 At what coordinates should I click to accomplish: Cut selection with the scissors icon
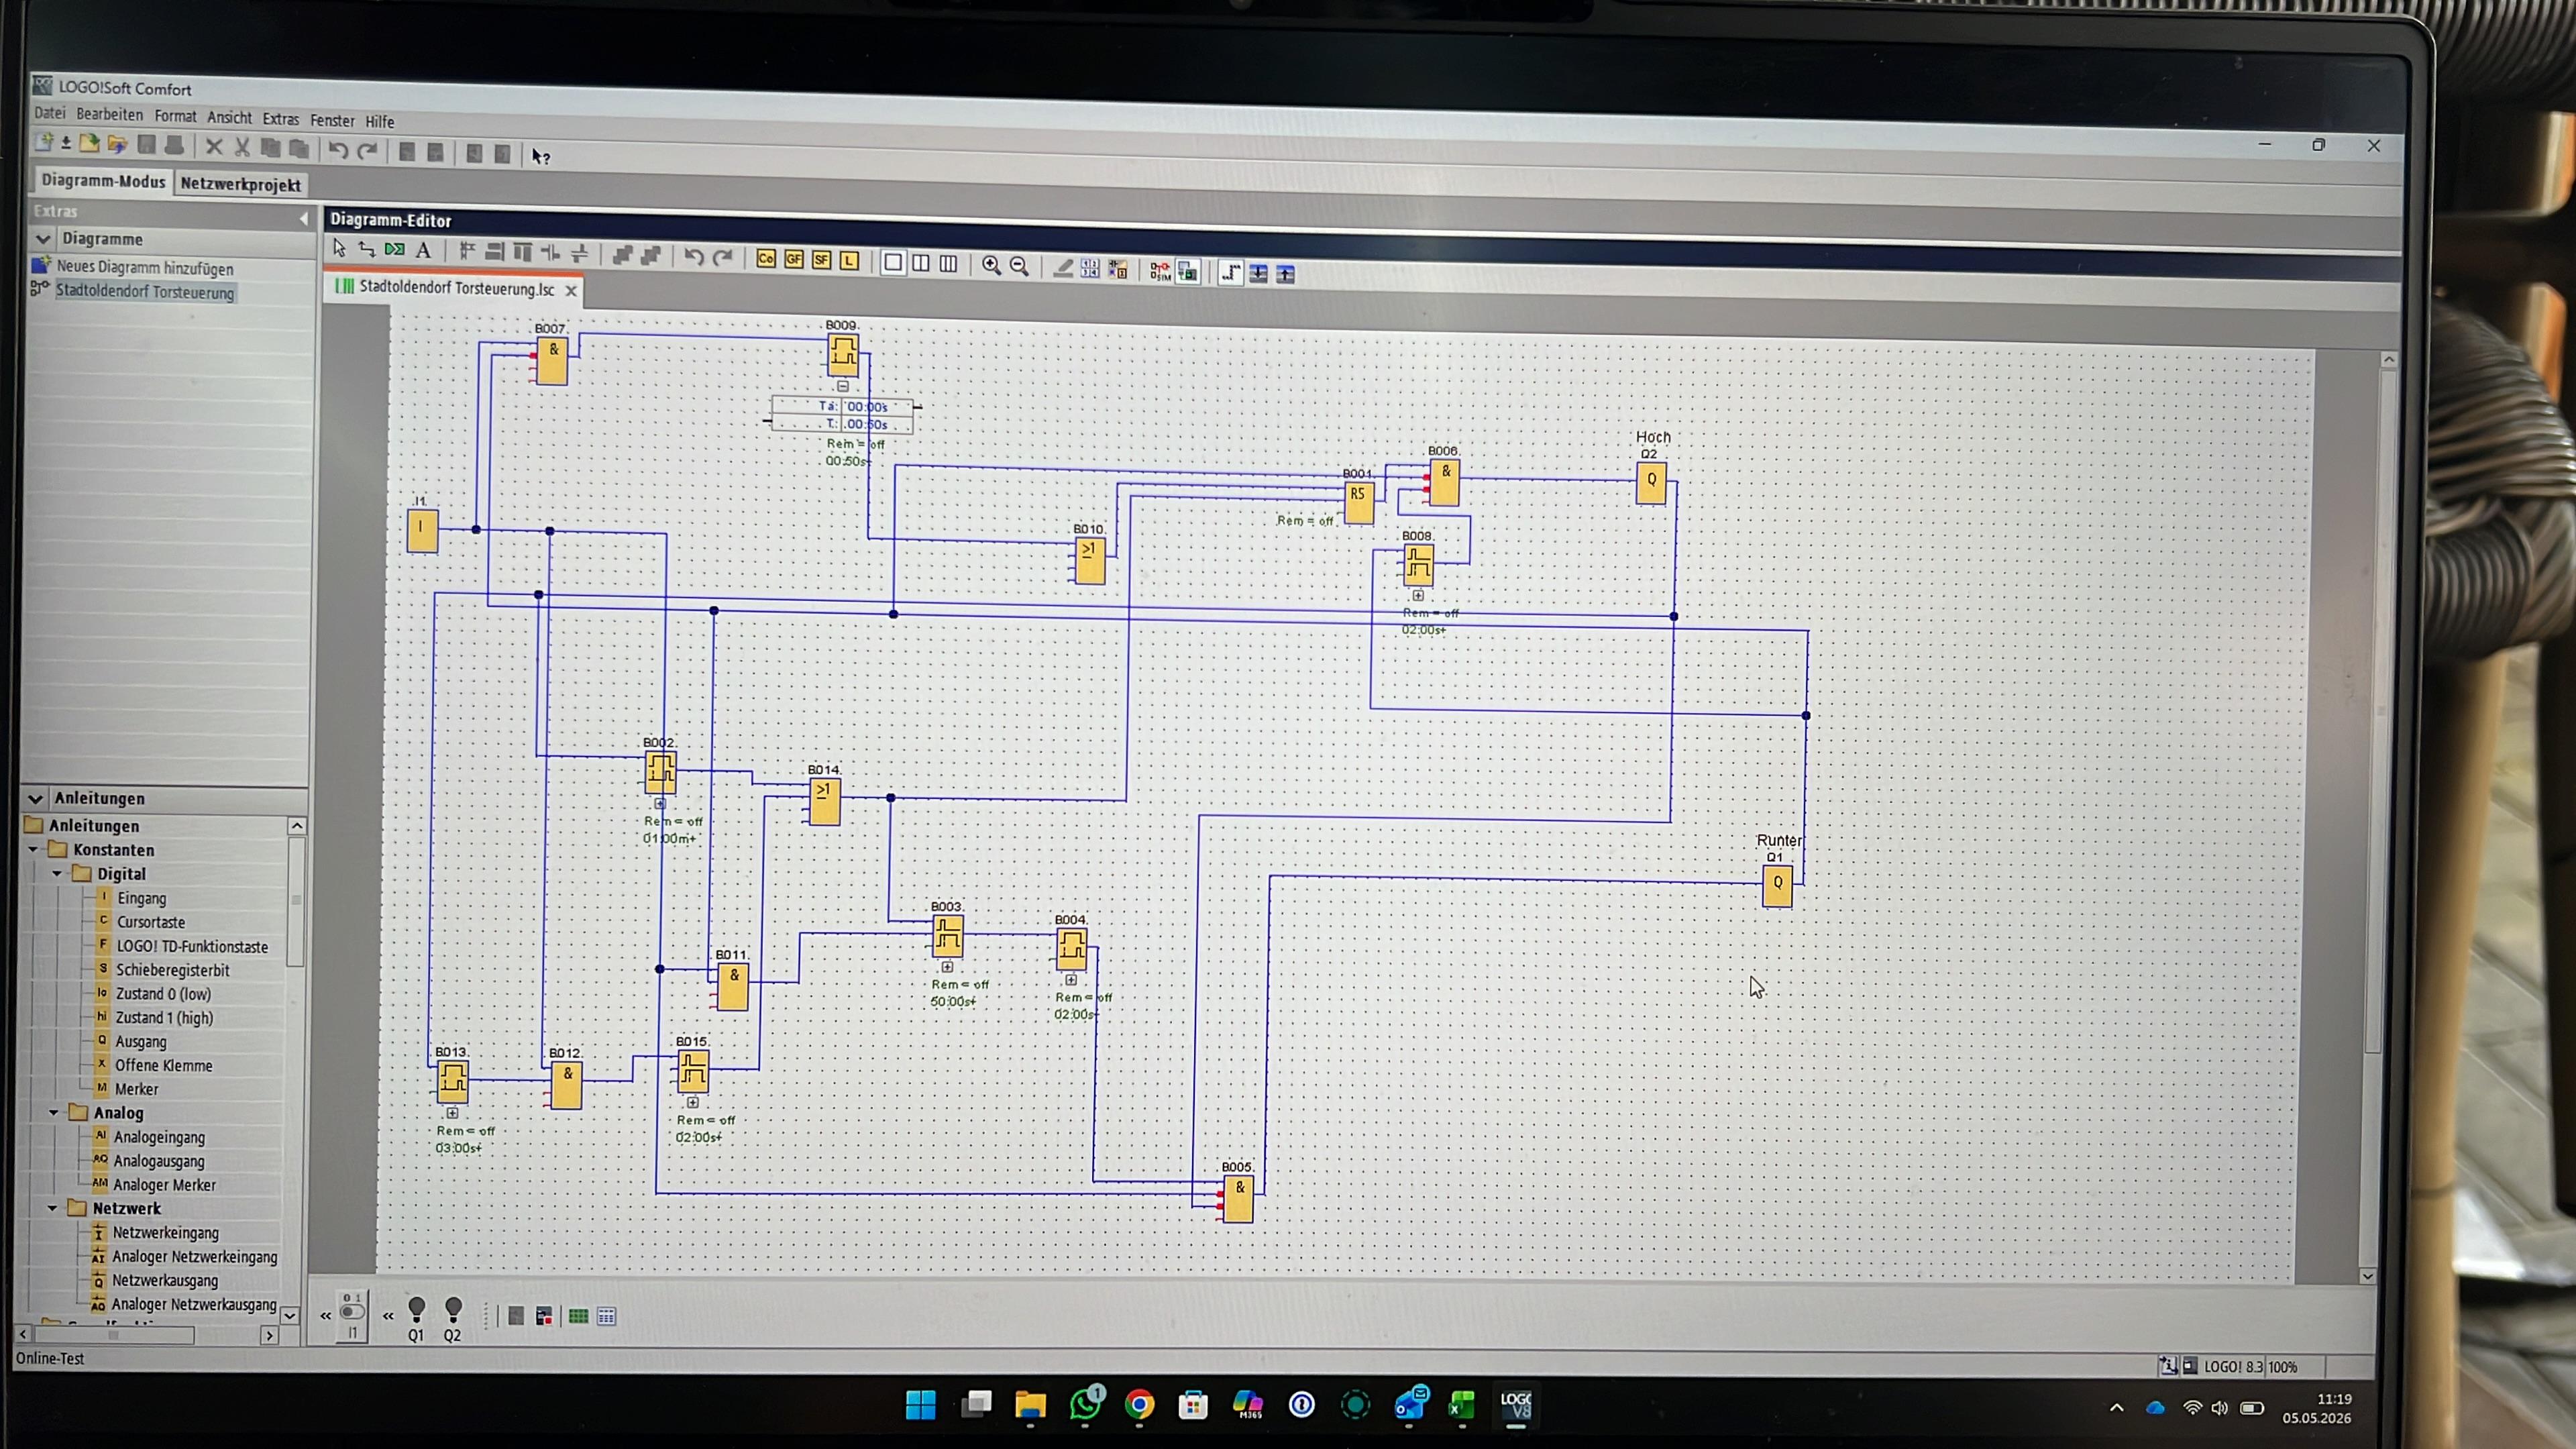point(242,148)
